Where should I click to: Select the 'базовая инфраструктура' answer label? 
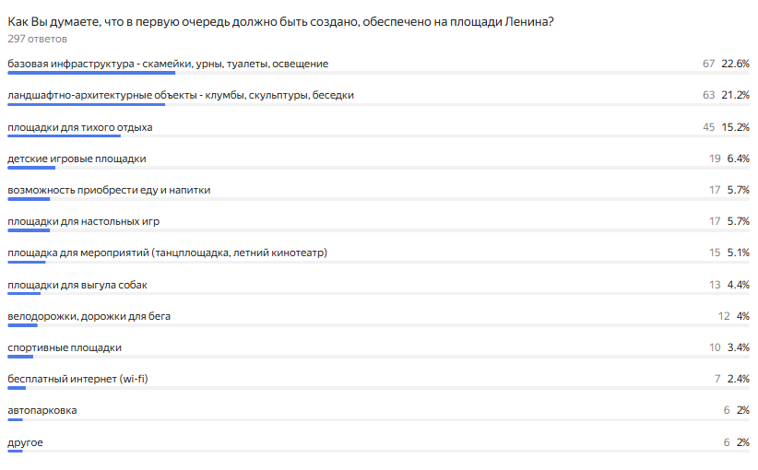[168, 64]
